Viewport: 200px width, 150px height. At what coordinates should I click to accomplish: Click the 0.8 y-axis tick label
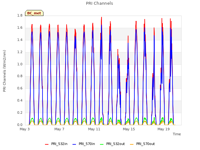point(20,76)
